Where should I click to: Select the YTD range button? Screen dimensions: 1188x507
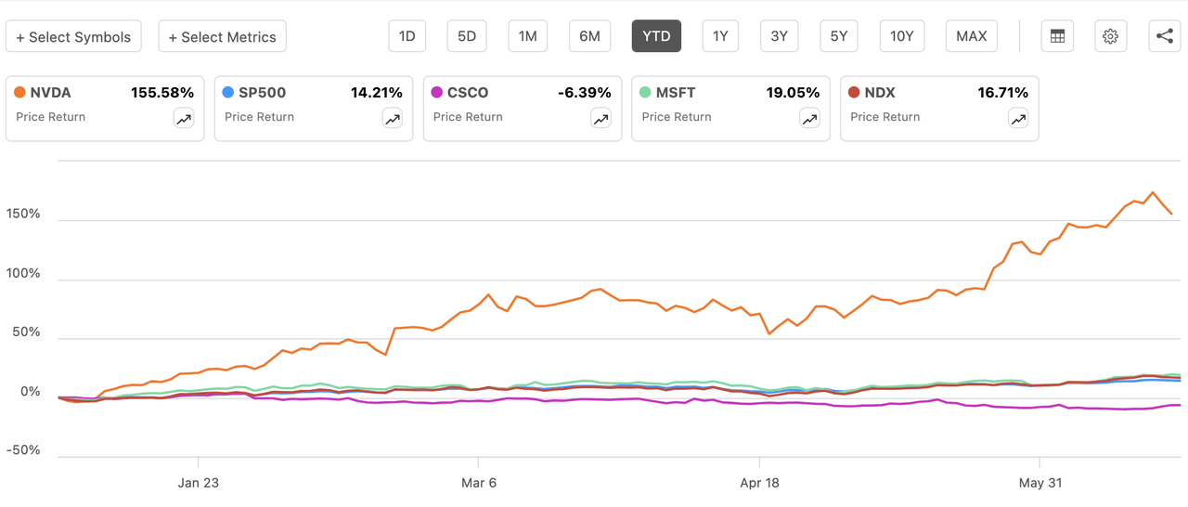656,37
